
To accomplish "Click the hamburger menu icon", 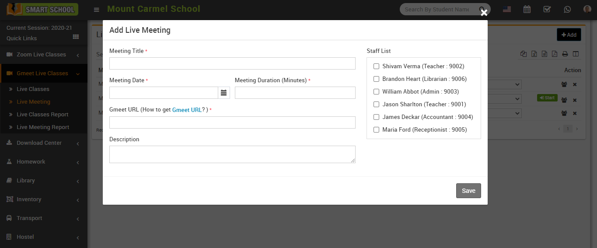I will 97,10.
